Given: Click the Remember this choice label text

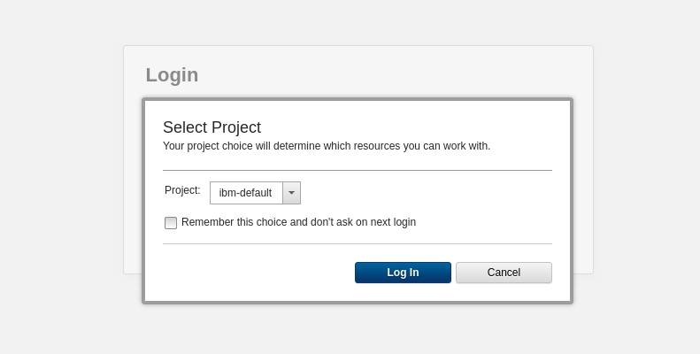Looking at the screenshot, I should coord(298,222).
